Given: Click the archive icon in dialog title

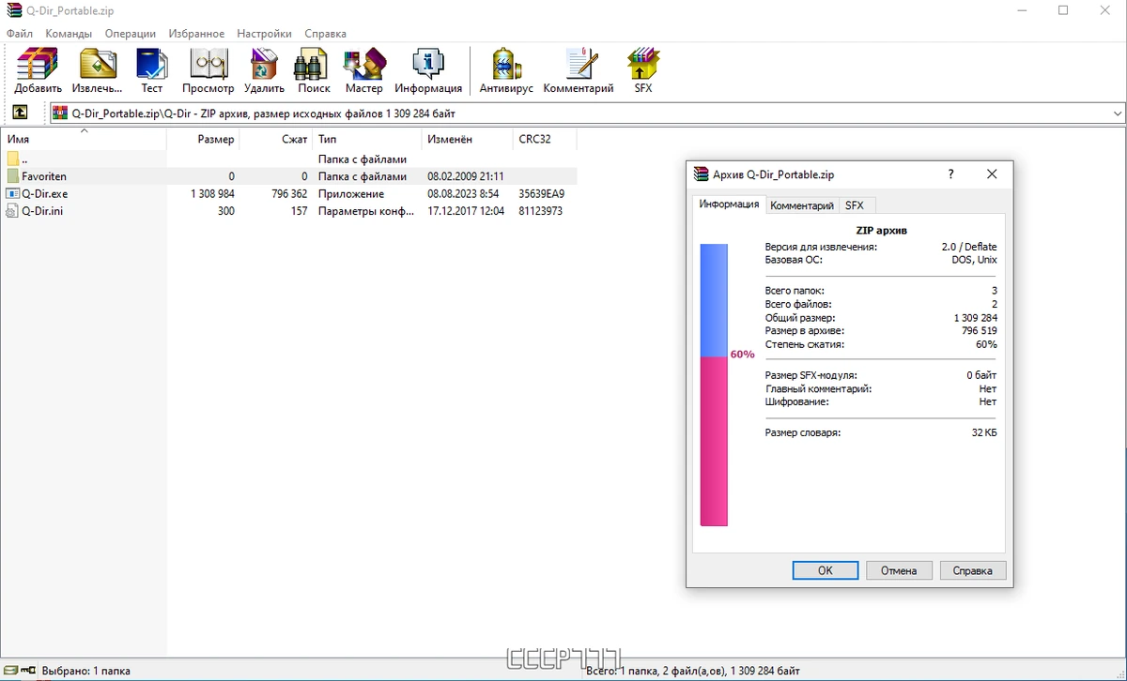Looking at the screenshot, I should (700, 174).
